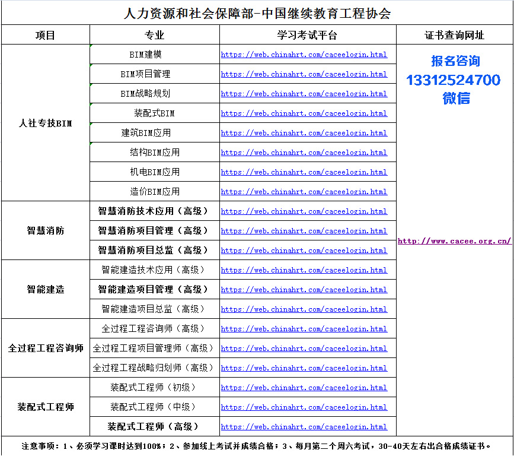The image size is (514, 456).
Task: Follow the link for 装配式工程师（中级）
Action: coord(304,407)
